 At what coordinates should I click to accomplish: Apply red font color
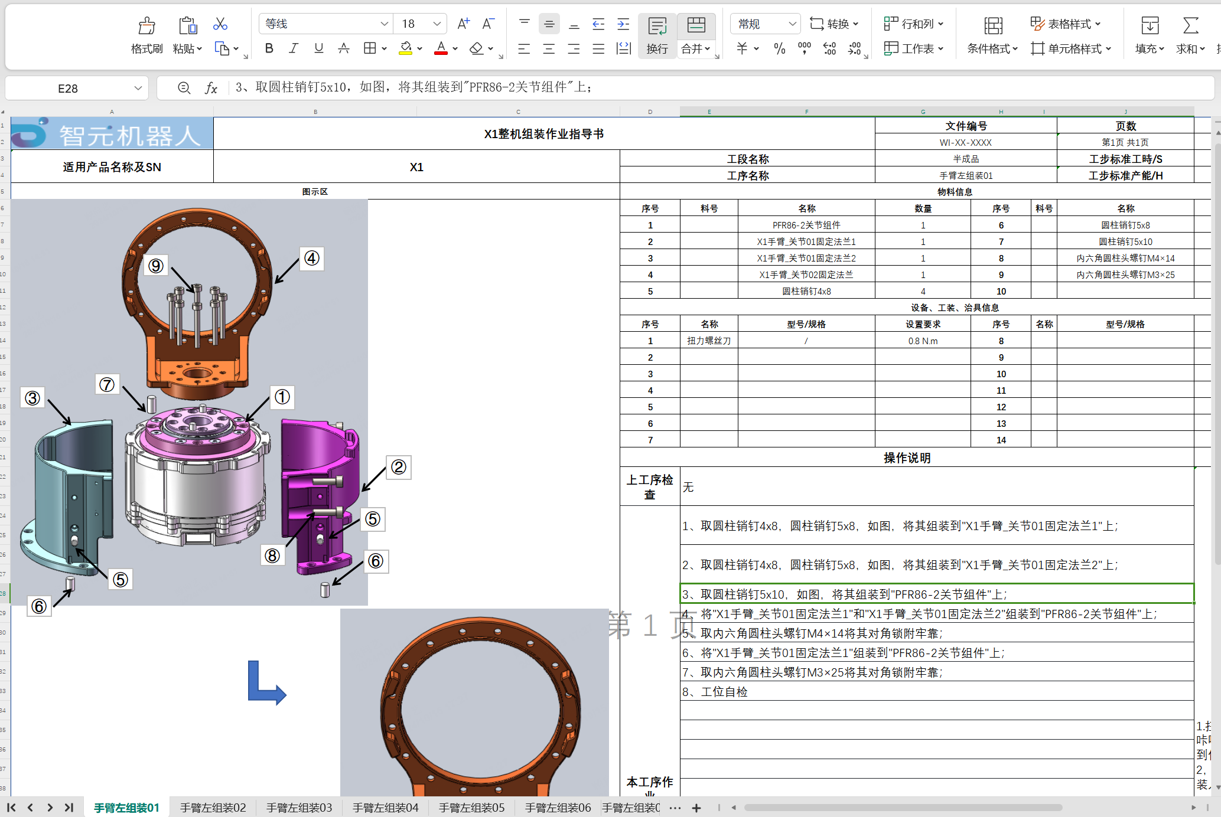(x=441, y=48)
